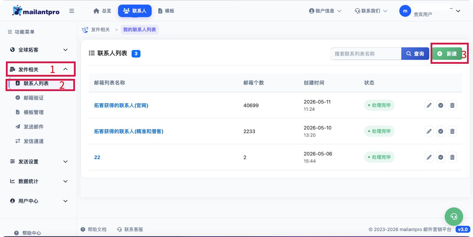473x237 pixels.
Task: Open the 总览 overview tab
Action: pyautogui.click(x=102, y=11)
